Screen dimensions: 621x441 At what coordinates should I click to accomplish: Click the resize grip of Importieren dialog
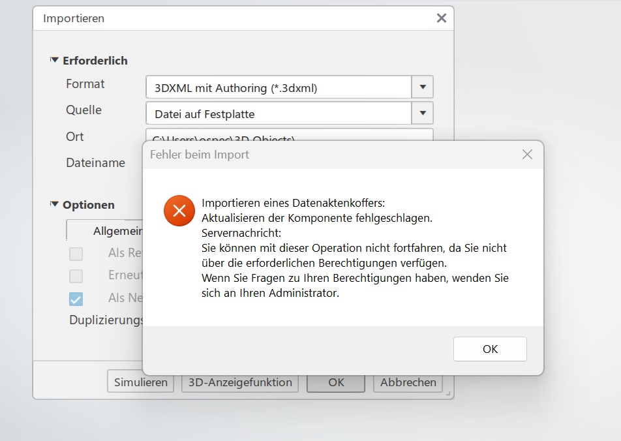click(447, 394)
